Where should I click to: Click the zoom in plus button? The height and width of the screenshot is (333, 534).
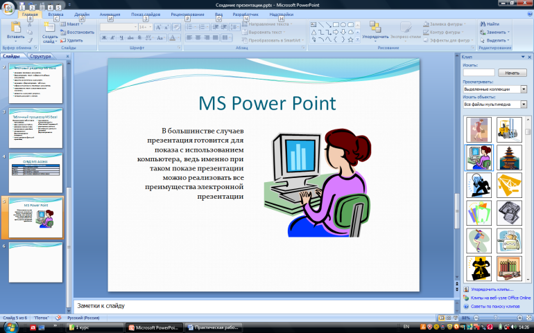[519, 318]
